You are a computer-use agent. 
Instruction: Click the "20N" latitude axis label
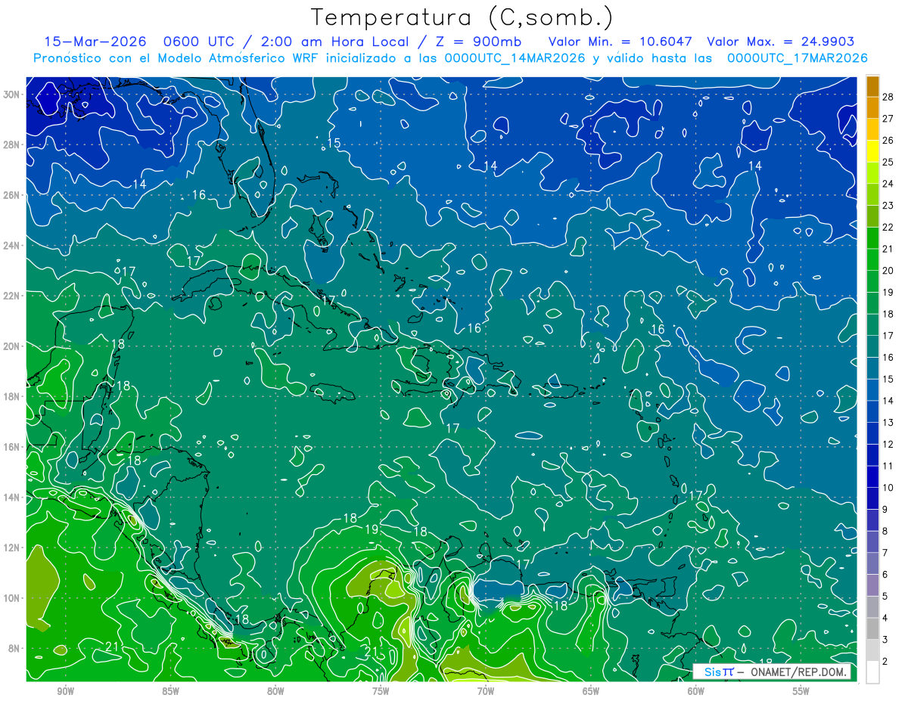pyautogui.click(x=11, y=346)
